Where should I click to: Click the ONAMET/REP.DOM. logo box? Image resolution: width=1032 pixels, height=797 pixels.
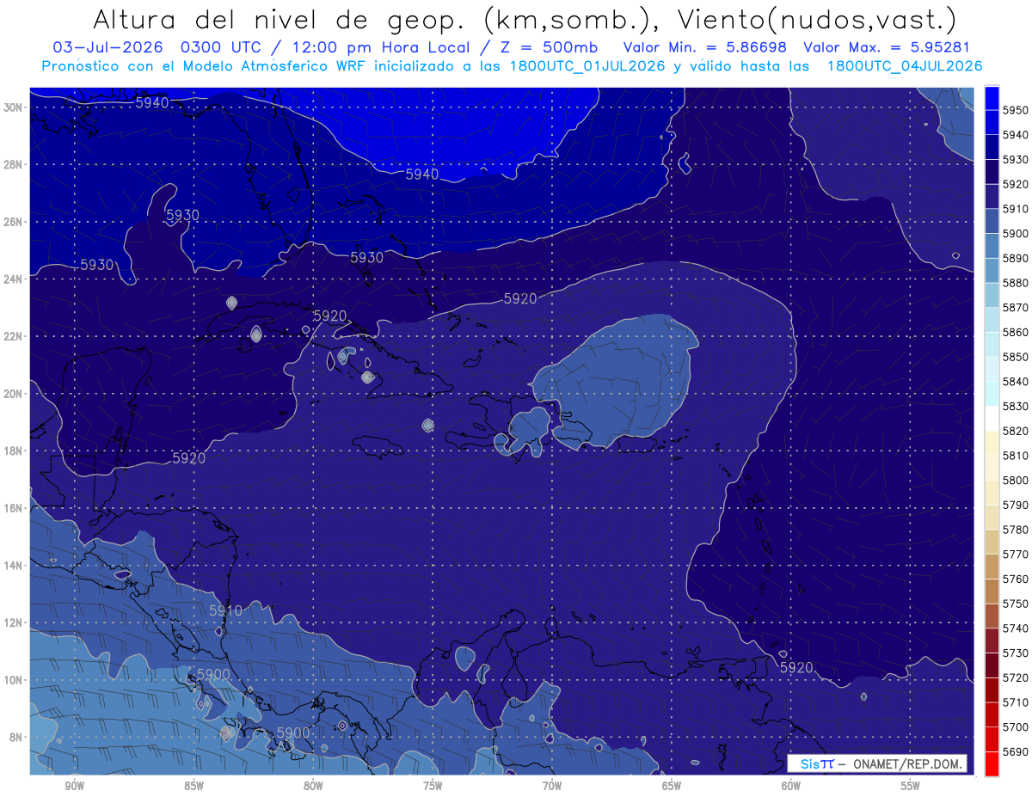coord(877,763)
